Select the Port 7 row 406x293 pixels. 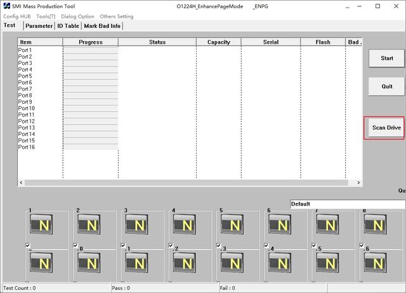190,89
